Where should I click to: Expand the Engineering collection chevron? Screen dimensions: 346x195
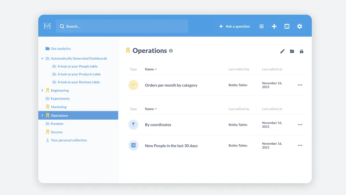coord(42,90)
